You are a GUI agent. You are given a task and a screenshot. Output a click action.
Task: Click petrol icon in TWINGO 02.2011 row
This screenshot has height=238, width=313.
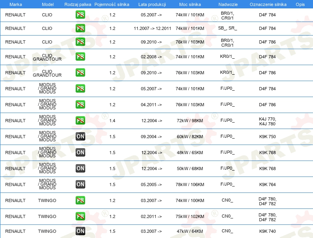coord(80,216)
